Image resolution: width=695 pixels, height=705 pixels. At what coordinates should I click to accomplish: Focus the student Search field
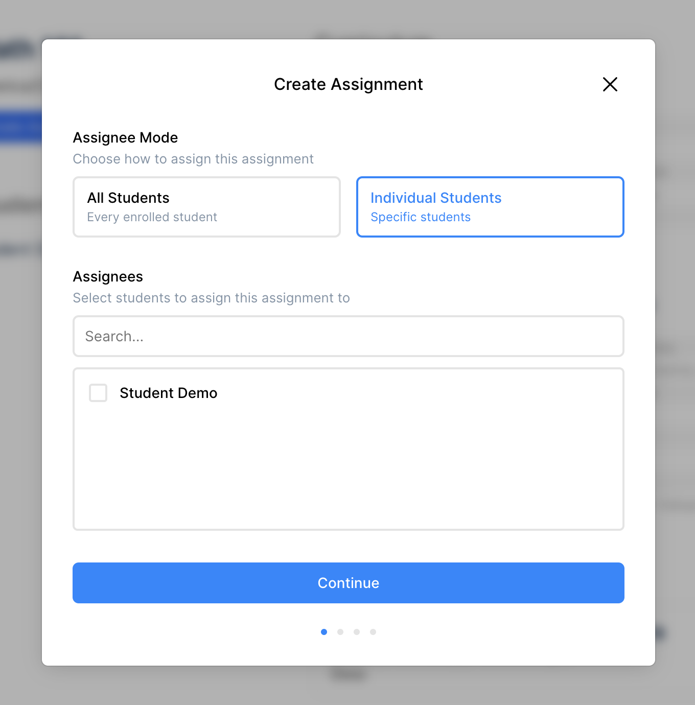pos(349,336)
